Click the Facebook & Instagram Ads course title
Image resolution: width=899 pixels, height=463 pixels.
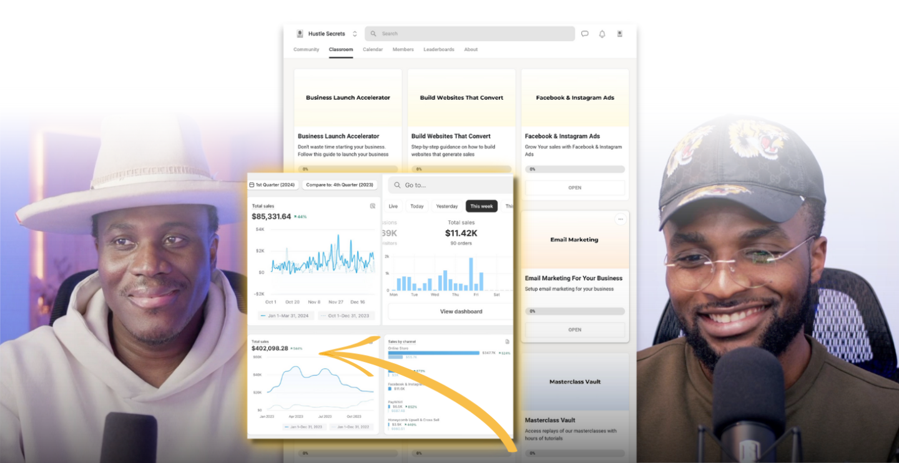coord(562,136)
